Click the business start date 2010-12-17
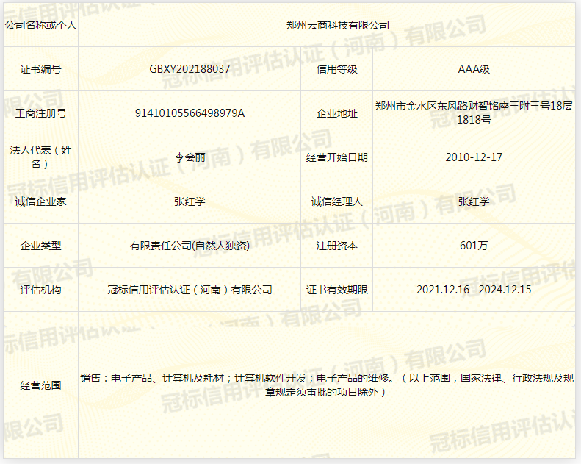This screenshot has width=581, height=464. [473, 157]
